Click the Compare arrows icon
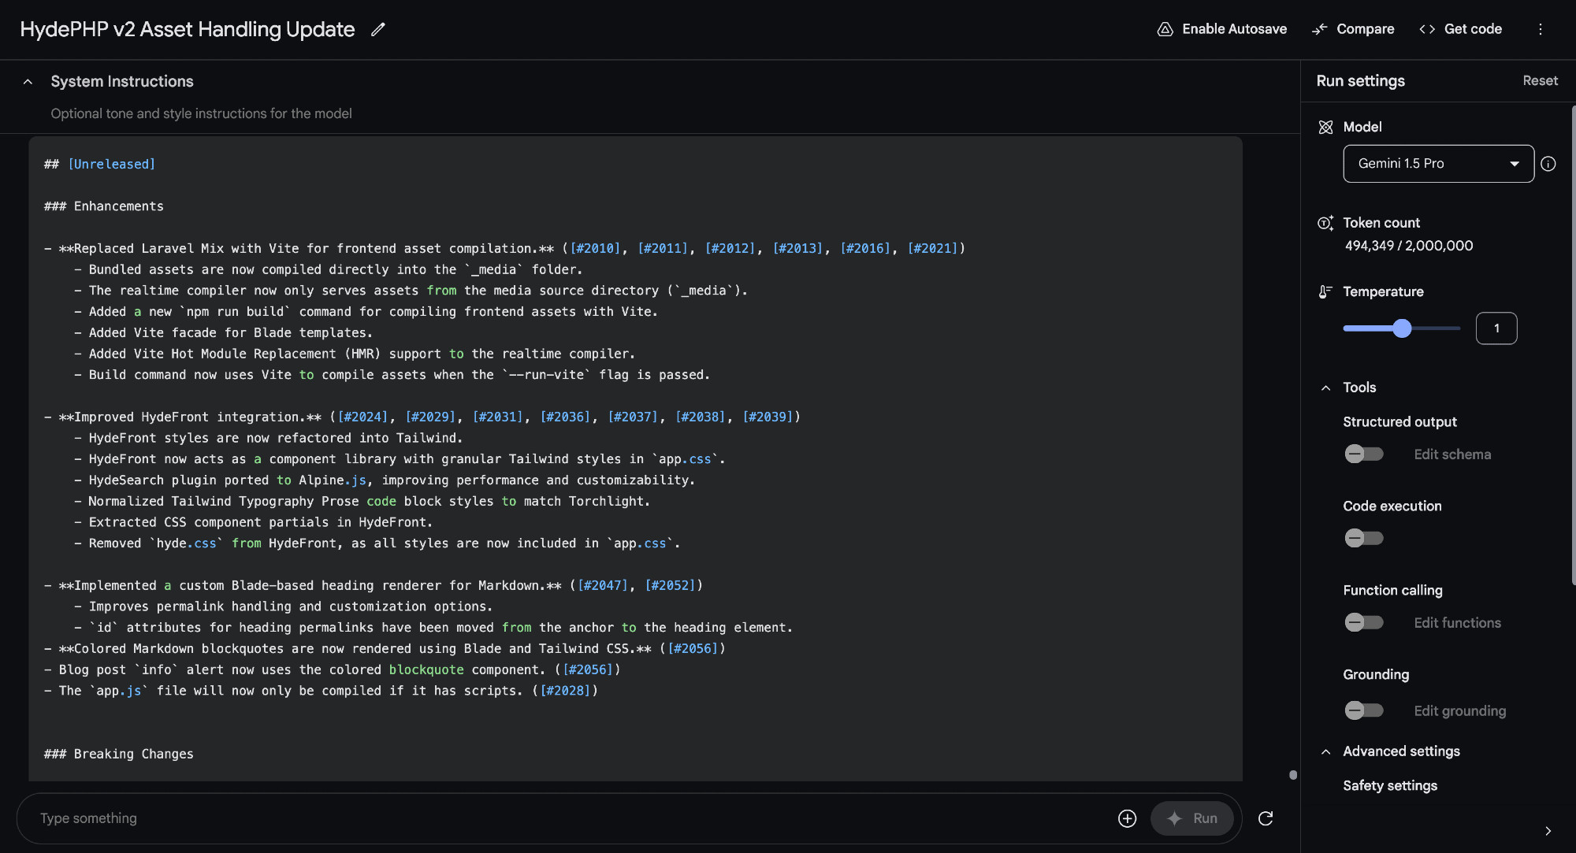The image size is (1576, 853). tap(1319, 29)
